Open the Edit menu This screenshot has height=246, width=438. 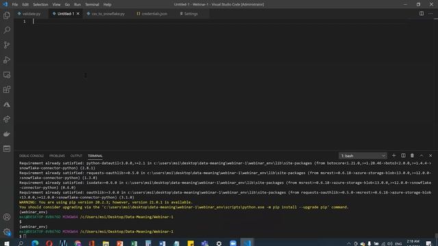point(25,5)
